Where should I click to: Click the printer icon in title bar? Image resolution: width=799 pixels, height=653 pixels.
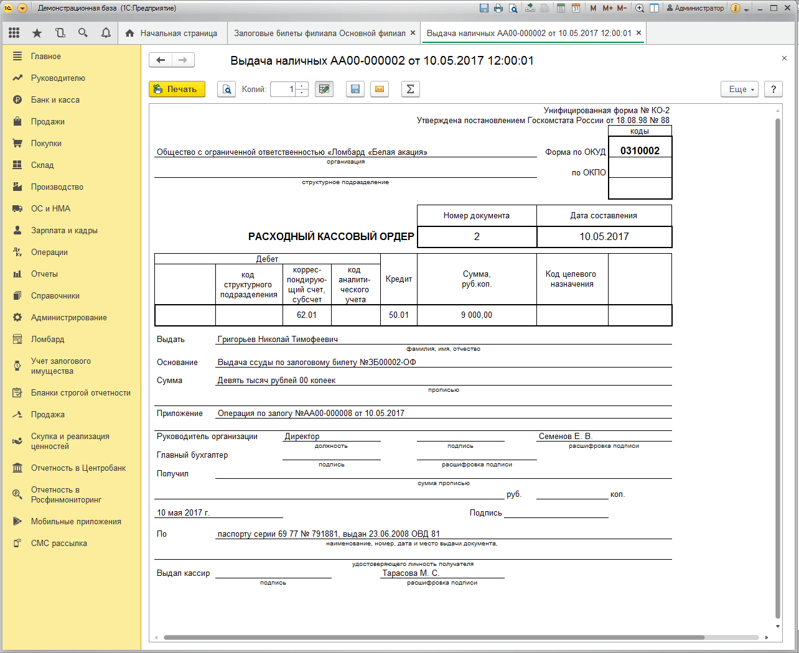(x=498, y=8)
